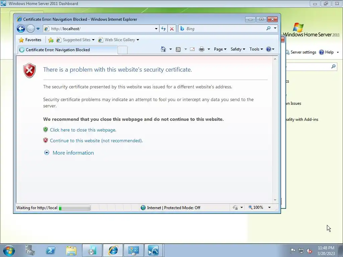Open Print options dropdown arrow
The image size is (343, 257).
[x=209, y=49]
